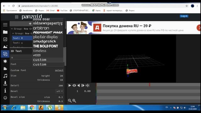This screenshot has height=113, width=201.
Task: Open the YouTube bookmark
Action: tap(62, 10)
